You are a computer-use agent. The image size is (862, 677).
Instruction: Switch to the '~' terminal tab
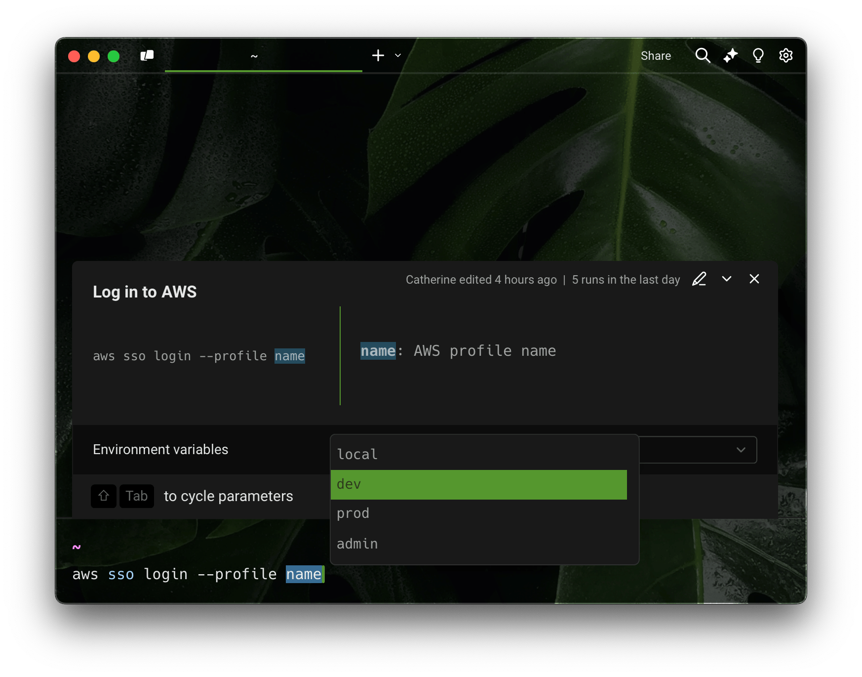(x=254, y=56)
